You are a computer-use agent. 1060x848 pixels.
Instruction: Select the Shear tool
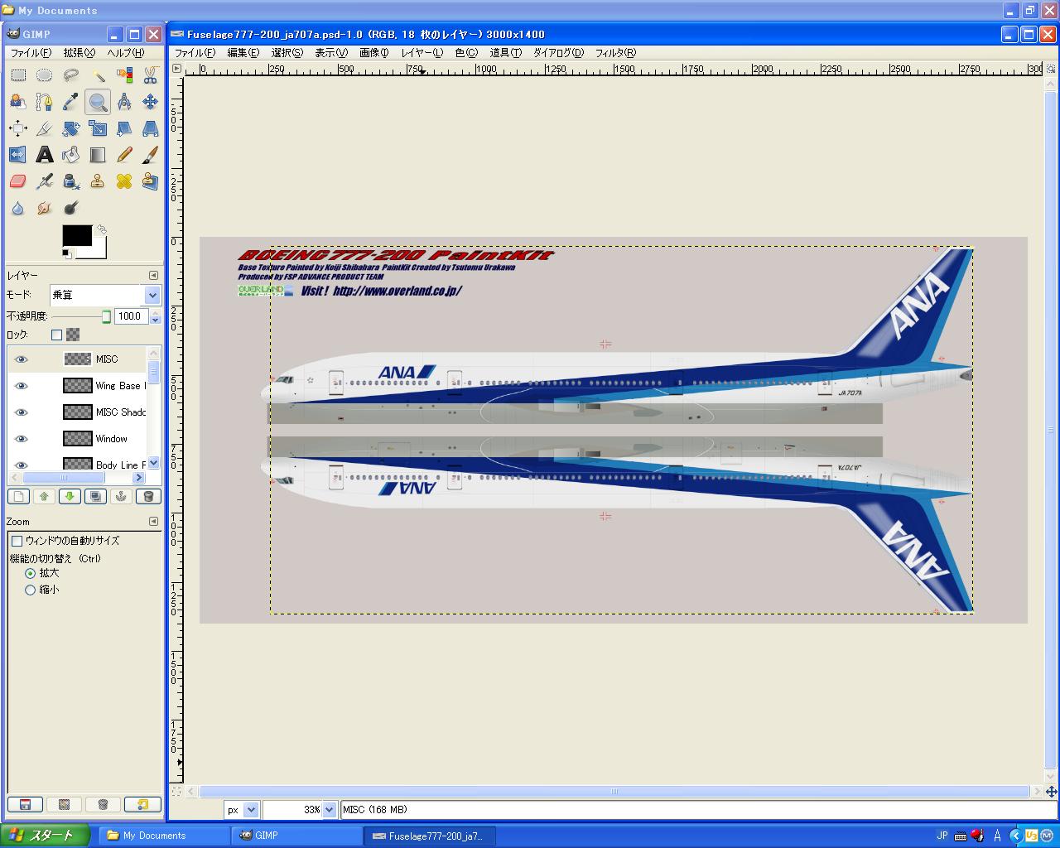tap(124, 128)
